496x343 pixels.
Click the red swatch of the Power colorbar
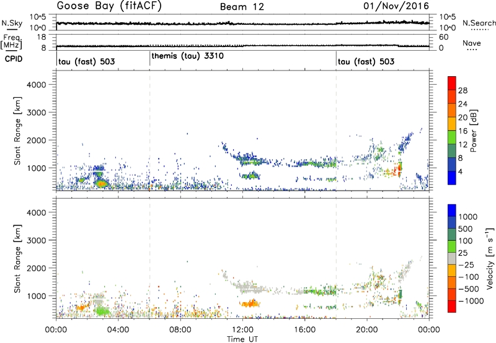tap(452, 83)
